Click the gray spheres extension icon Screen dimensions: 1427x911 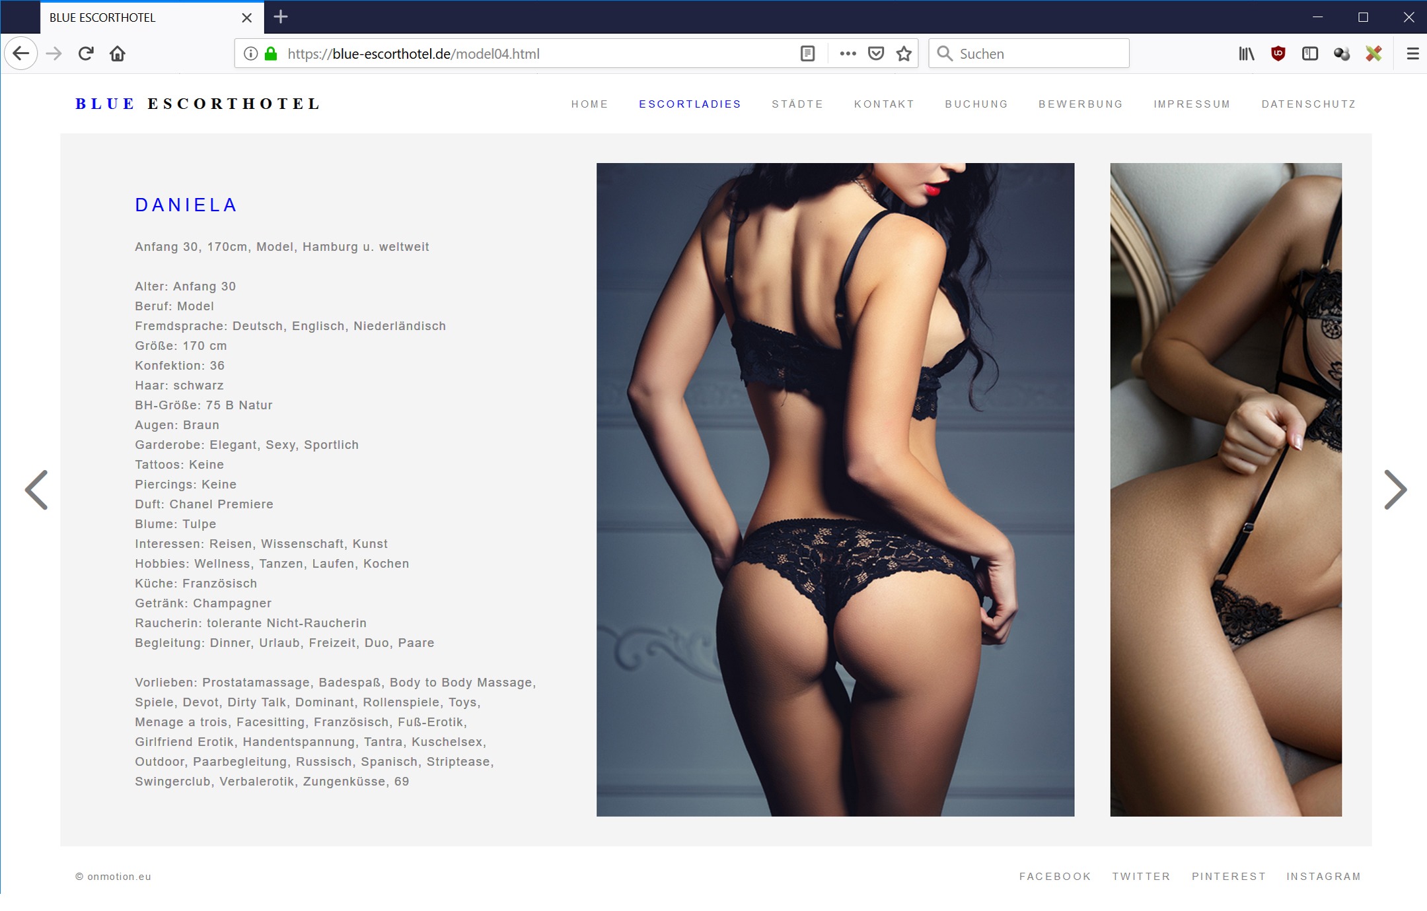tap(1341, 53)
